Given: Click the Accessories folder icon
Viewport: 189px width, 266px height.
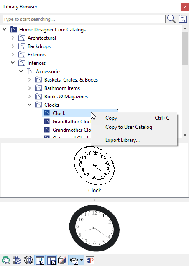Looking at the screenshot, I should coord(30,71).
